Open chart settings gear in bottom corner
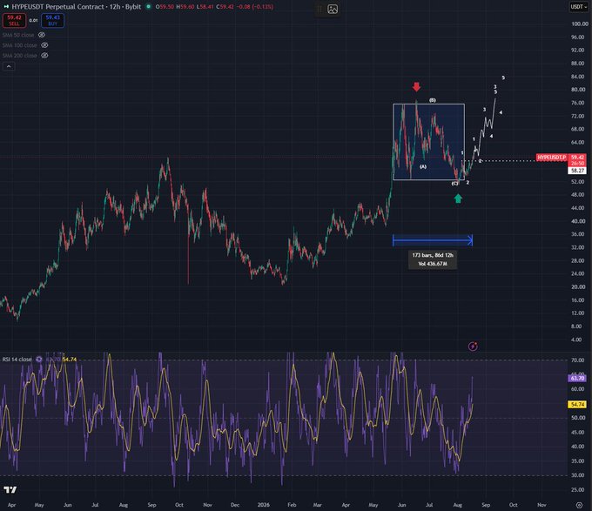592x511 pixels. pos(579,505)
